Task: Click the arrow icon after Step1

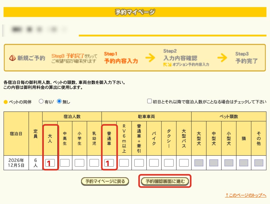Action: click(150, 58)
